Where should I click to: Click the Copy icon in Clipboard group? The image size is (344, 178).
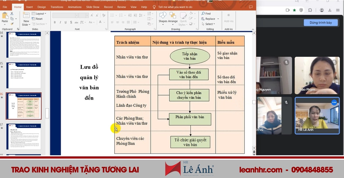[12, 19]
